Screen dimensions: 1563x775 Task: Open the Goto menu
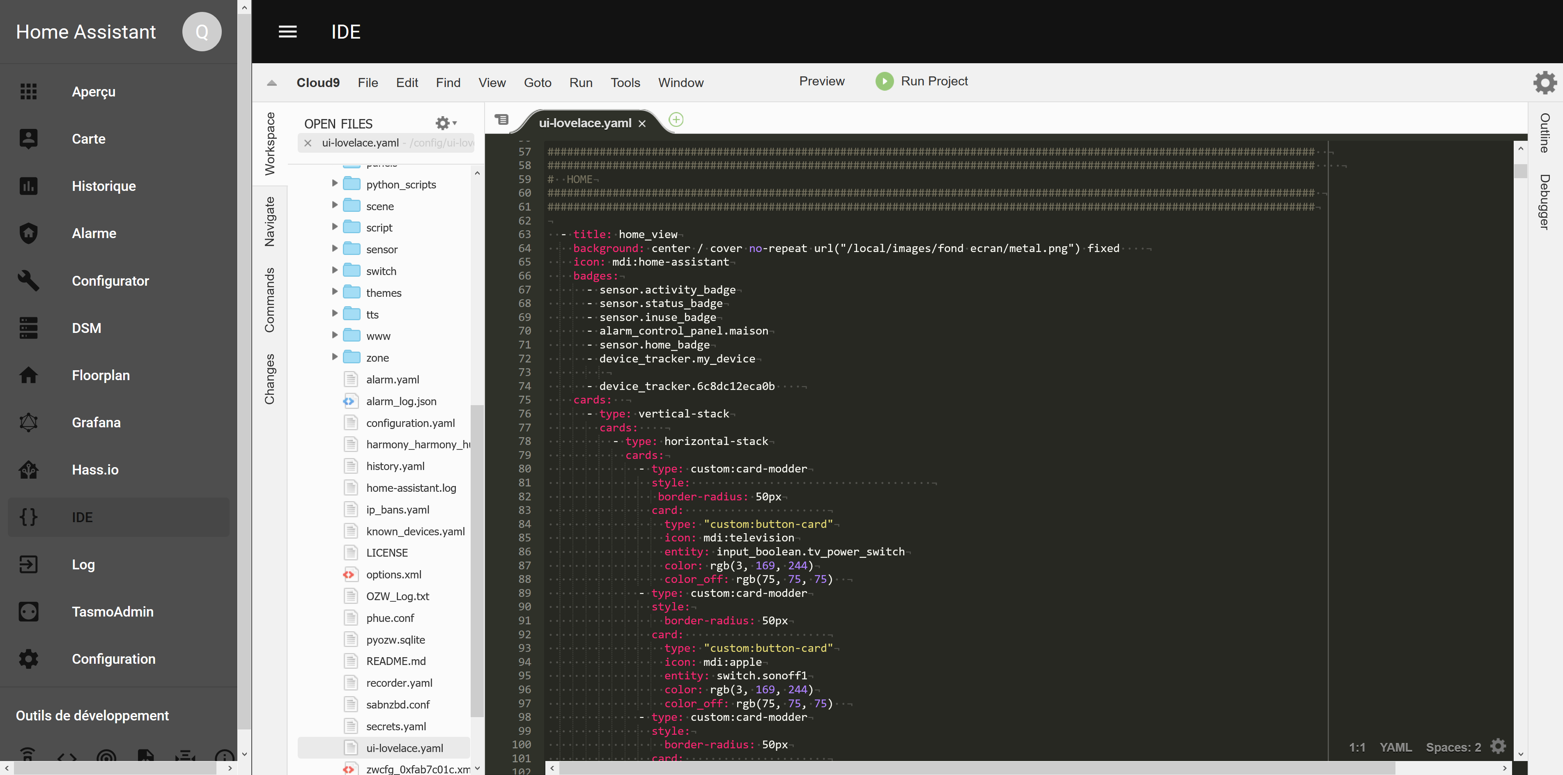tap(537, 83)
